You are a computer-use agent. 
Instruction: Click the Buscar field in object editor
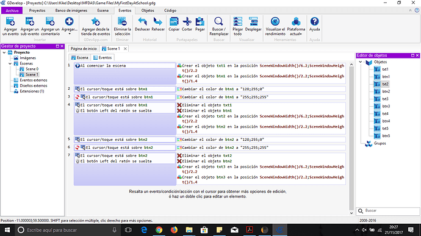388,211
